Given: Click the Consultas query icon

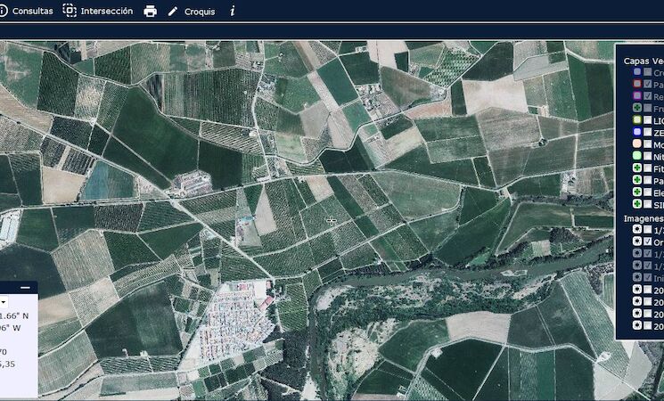Looking at the screenshot, I should coord(3,11).
